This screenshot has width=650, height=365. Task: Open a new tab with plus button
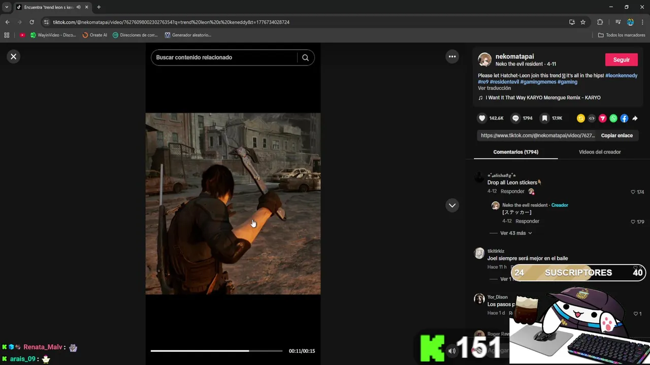99,7
